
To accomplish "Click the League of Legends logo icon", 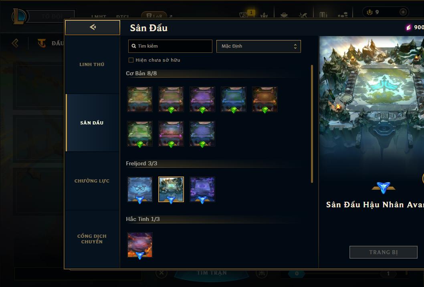I will (x=20, y=16).
